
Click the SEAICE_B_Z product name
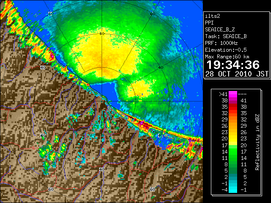point(220,30)
